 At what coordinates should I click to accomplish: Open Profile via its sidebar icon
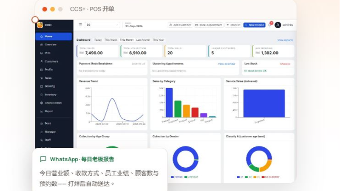pos(41,70)
